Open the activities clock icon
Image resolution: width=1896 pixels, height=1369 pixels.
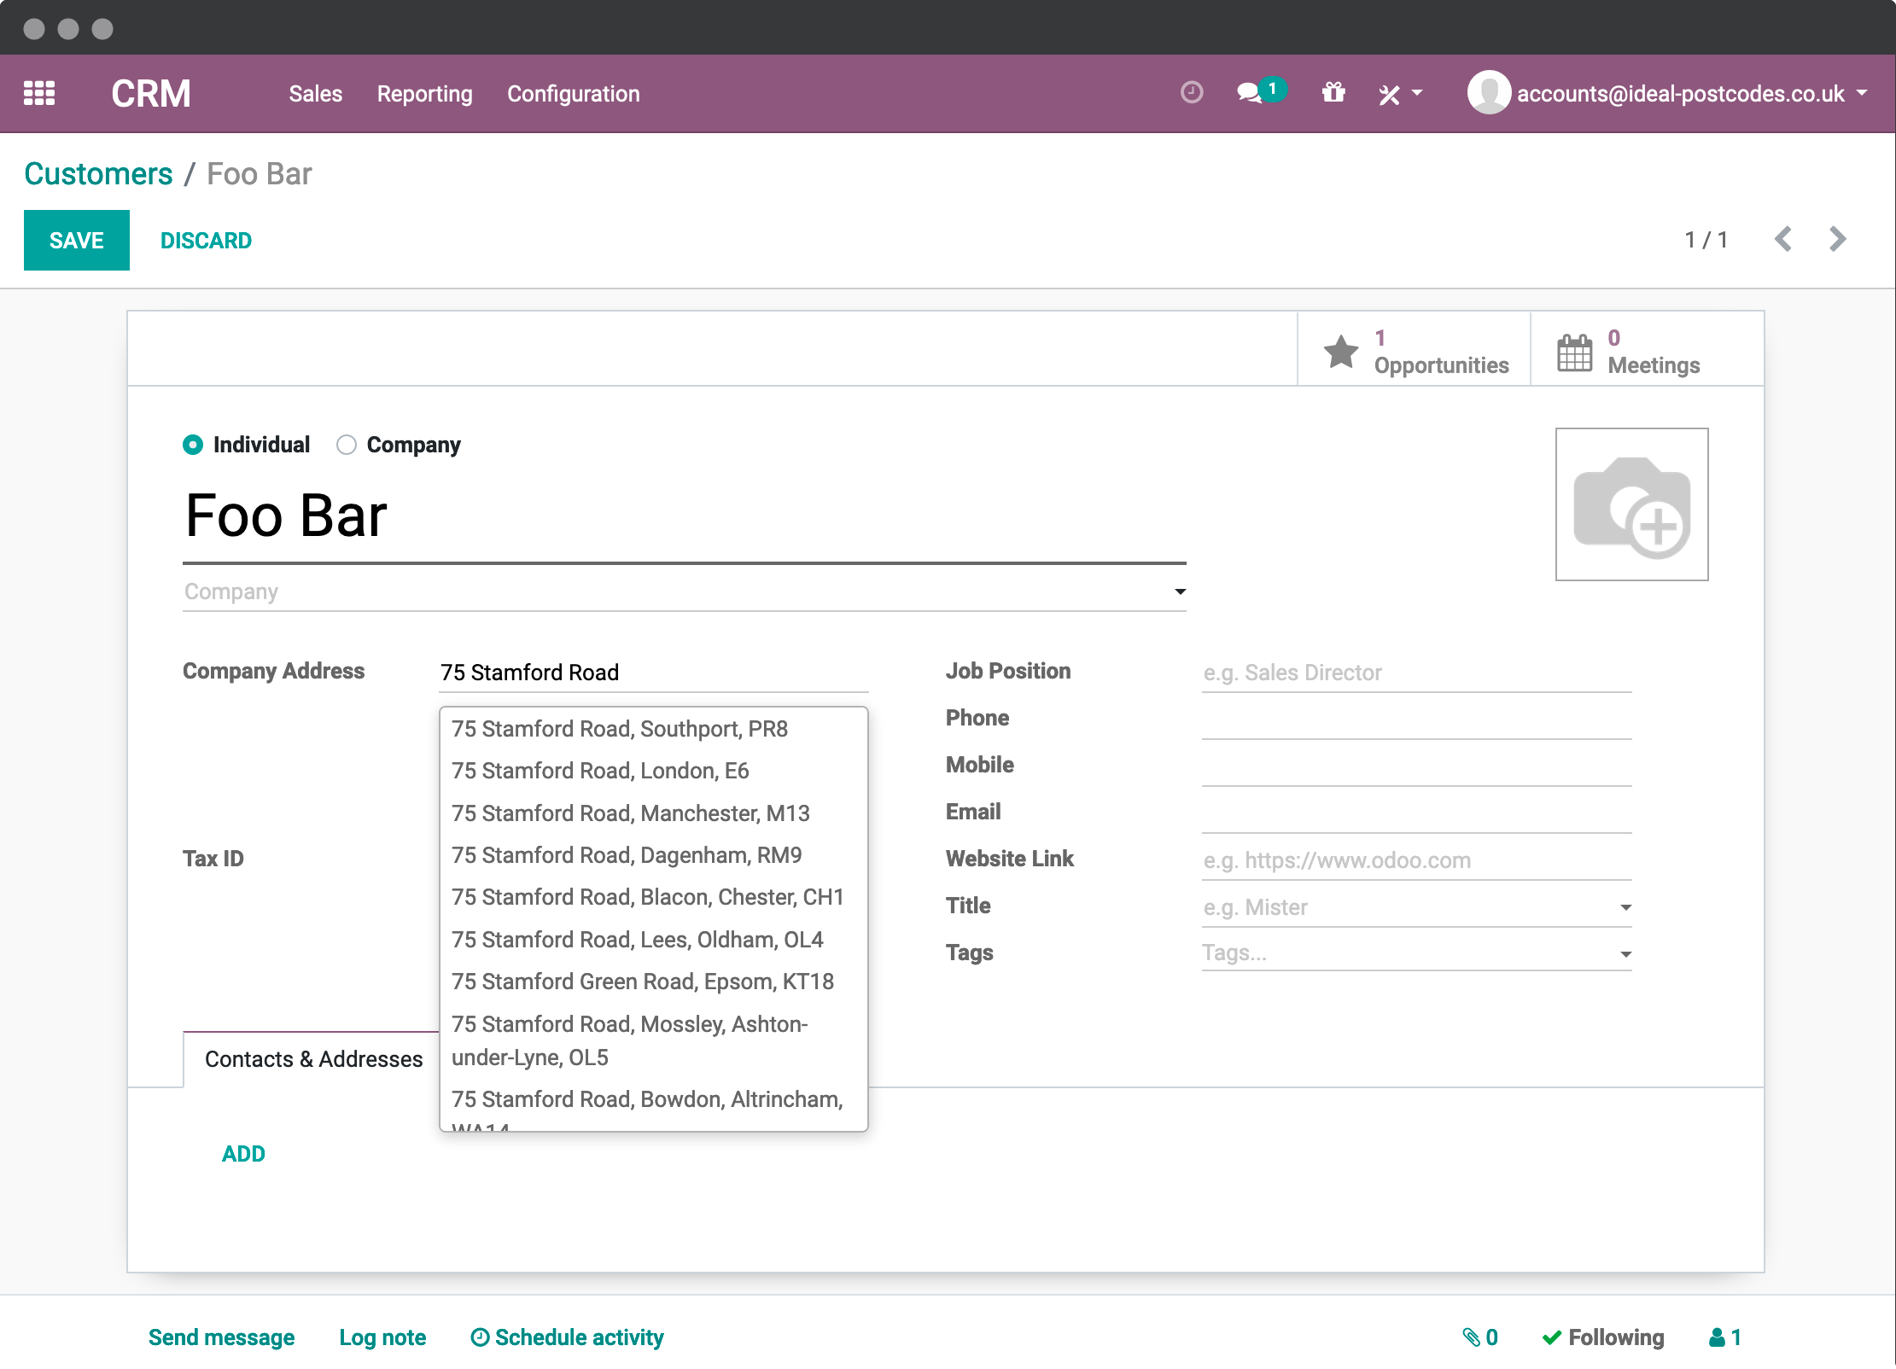[1192, 92]
